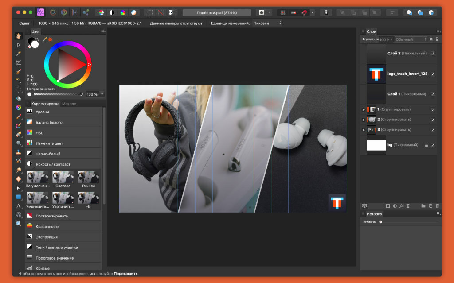Click the fx layer effects icon

402,206
